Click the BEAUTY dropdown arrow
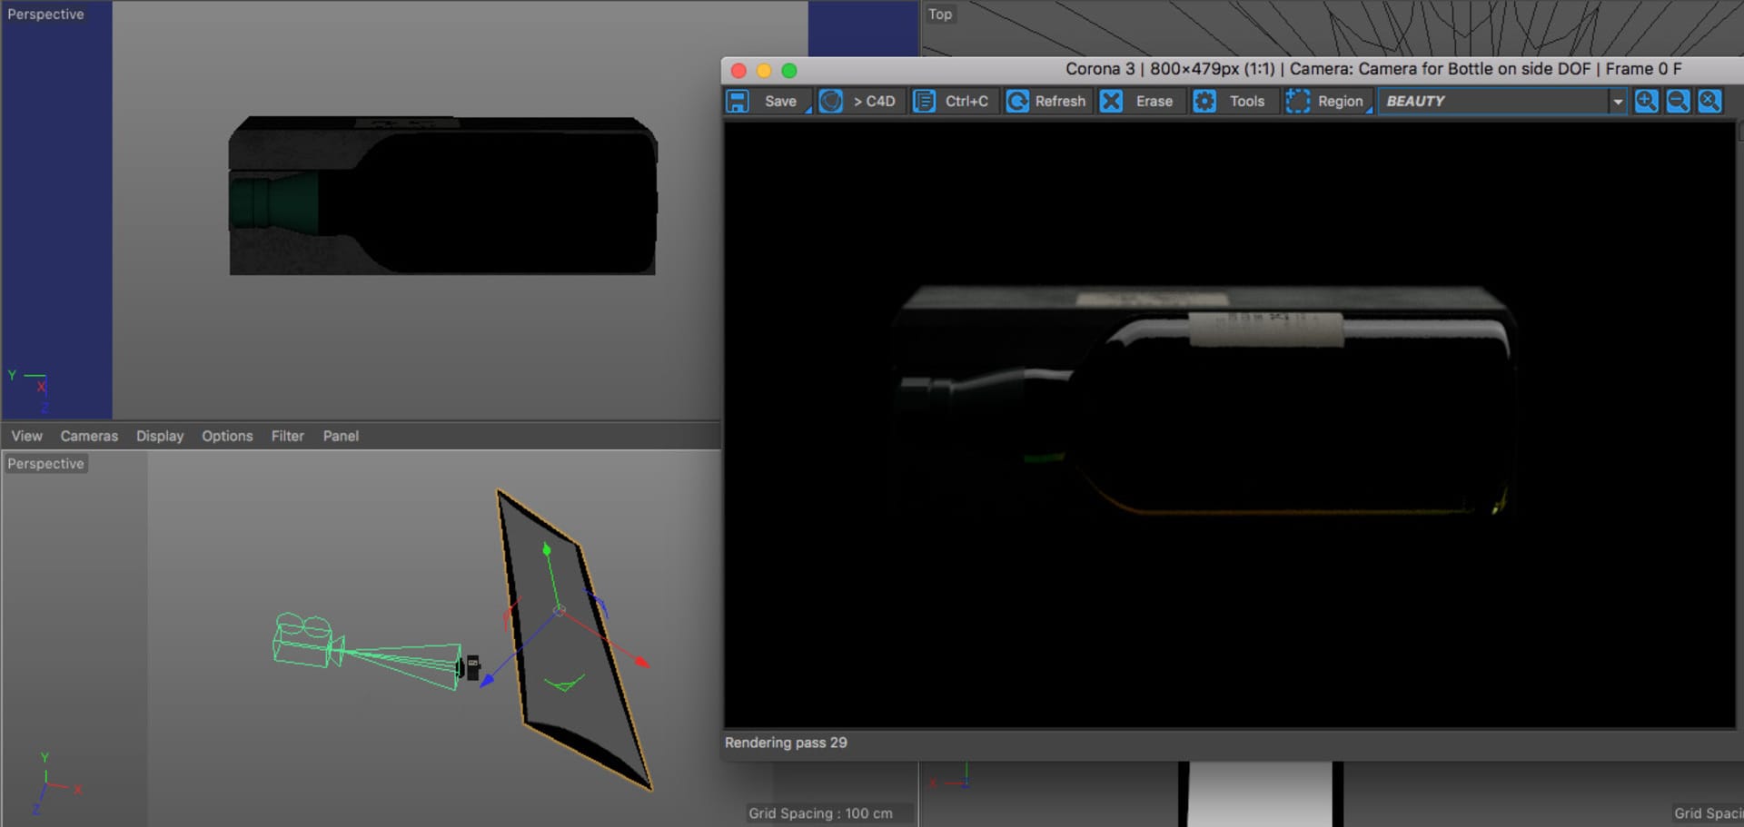1744x827 pixels. point(1618,102)
